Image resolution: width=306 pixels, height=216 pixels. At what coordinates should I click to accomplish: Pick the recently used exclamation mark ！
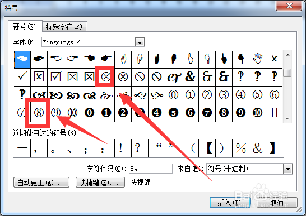click(x=123, y=148)
